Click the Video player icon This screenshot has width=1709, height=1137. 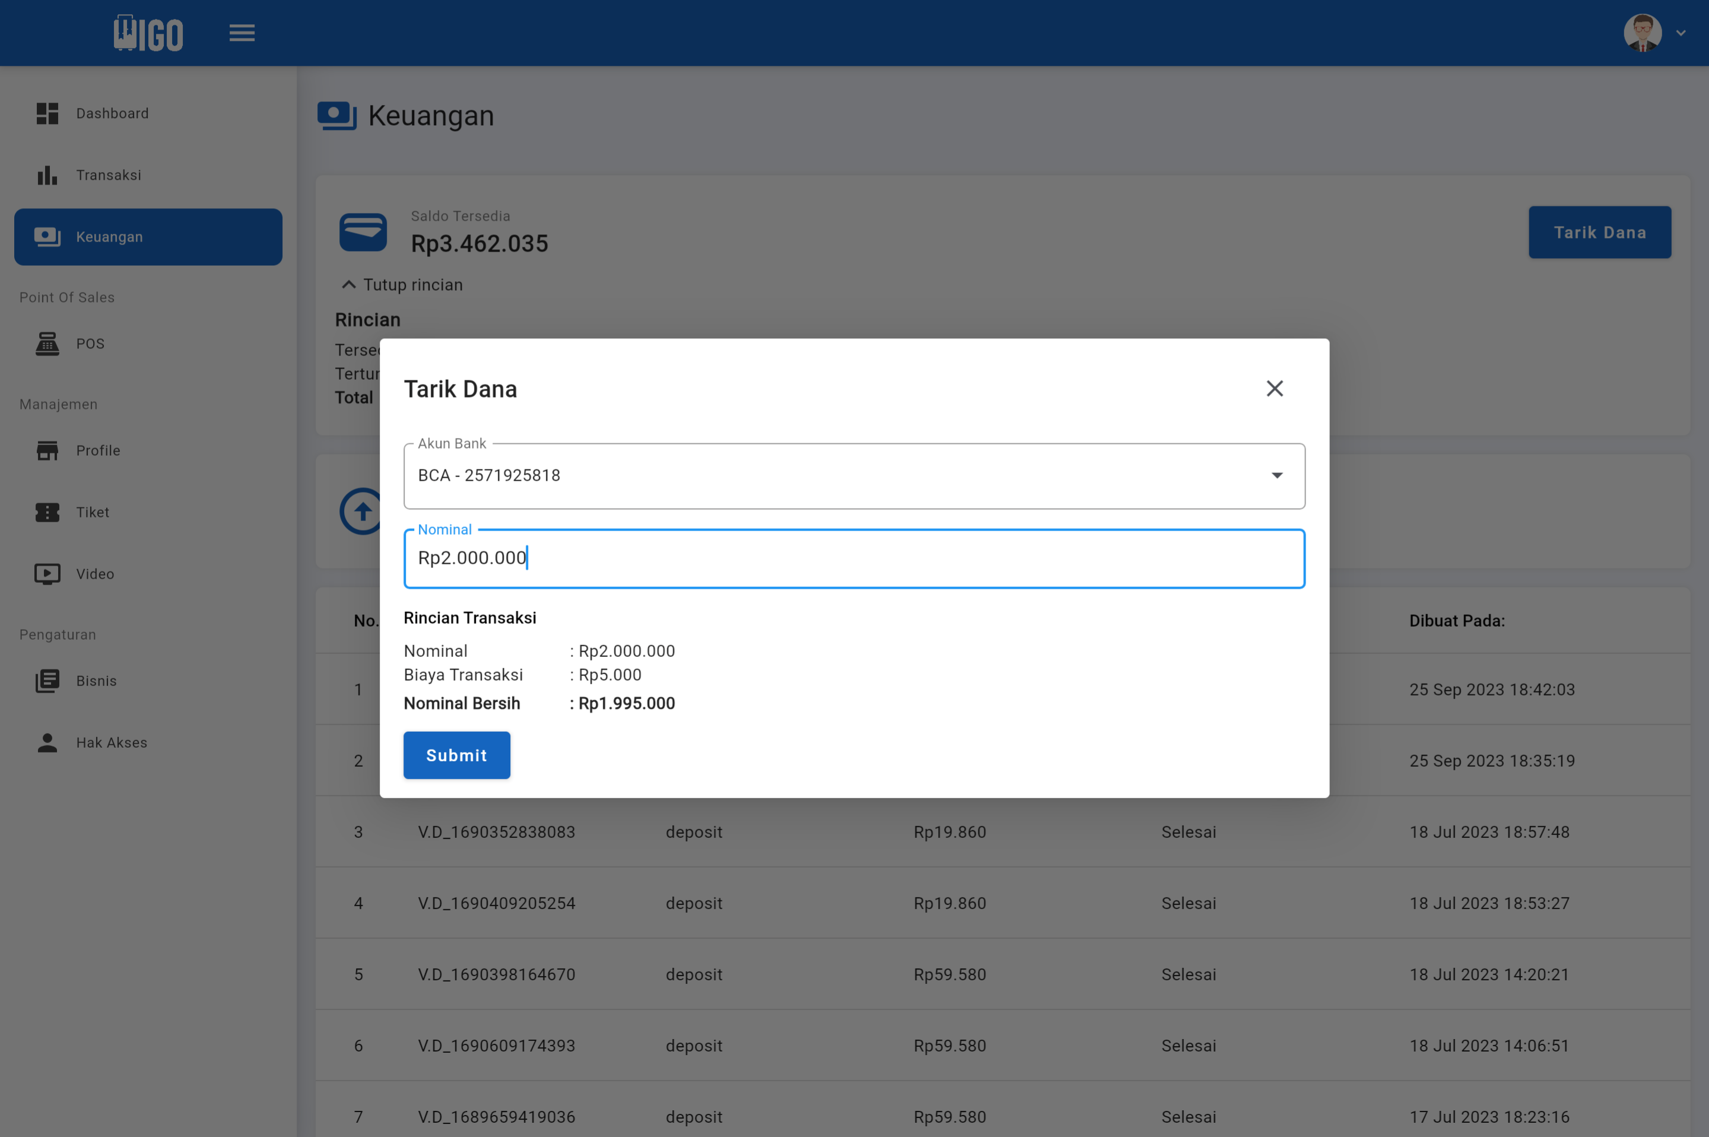coord(47,574)
